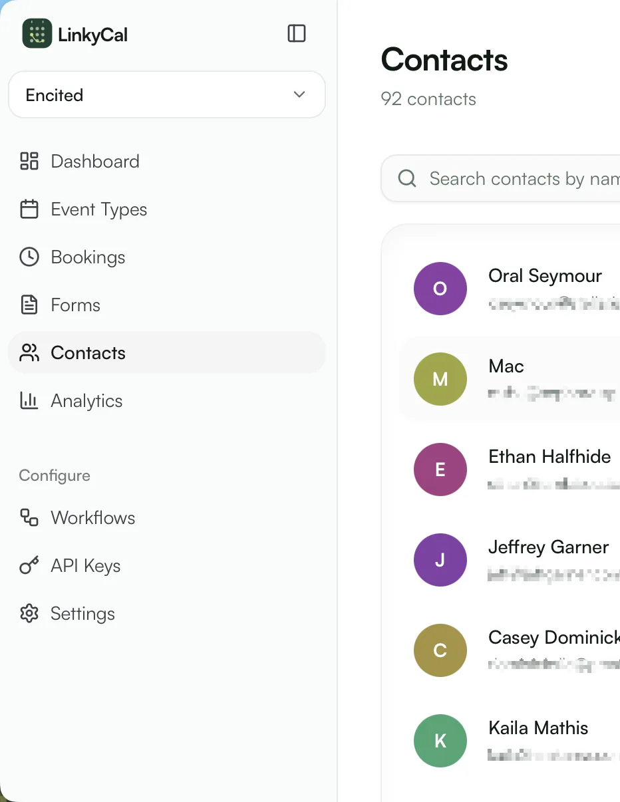The width and height of the screenshot is (620, 802).
Task: Click the Event Types calendar icon
Action: pyautogui.click(x=29, y=209)
